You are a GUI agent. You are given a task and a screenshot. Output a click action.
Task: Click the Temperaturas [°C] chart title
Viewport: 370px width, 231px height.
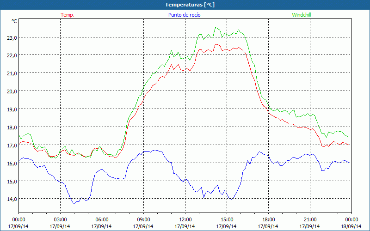click(x=190, y=5)
